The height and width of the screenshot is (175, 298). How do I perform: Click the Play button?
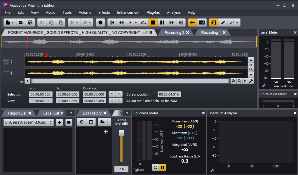(x=130, y=22)
